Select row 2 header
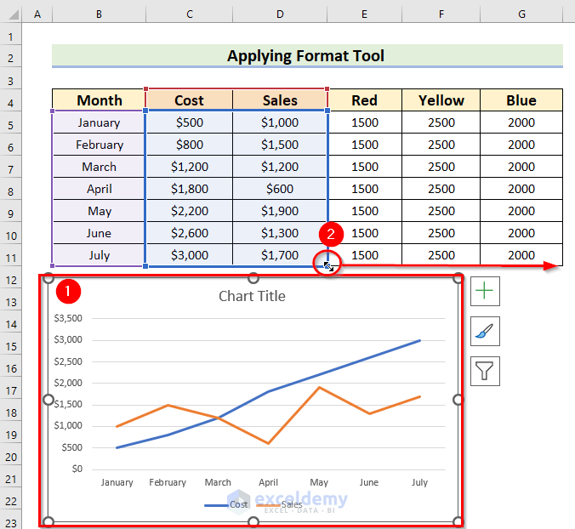 click(x=11, y=58)
